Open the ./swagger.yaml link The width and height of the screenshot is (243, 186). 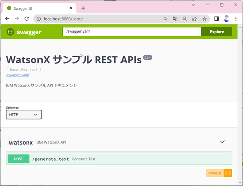coord(17,75)
